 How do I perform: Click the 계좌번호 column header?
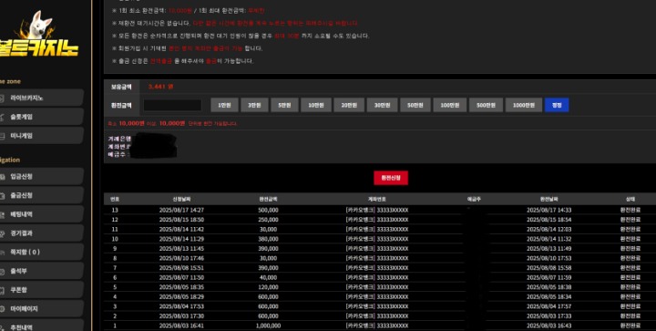click(x=377, y=199)
